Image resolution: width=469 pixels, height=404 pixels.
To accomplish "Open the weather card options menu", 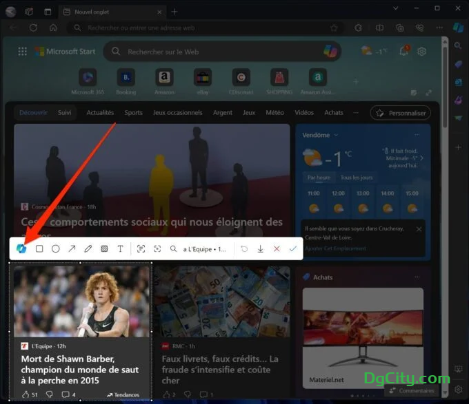I will coord(417,135).
